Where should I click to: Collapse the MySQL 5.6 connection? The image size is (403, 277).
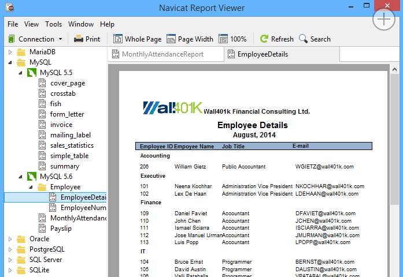pyautogui.click(x=20, y=177)
